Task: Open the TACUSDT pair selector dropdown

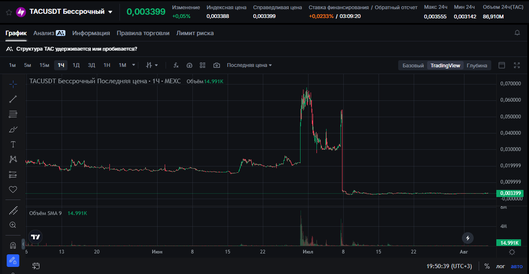Action: point(110,12)
